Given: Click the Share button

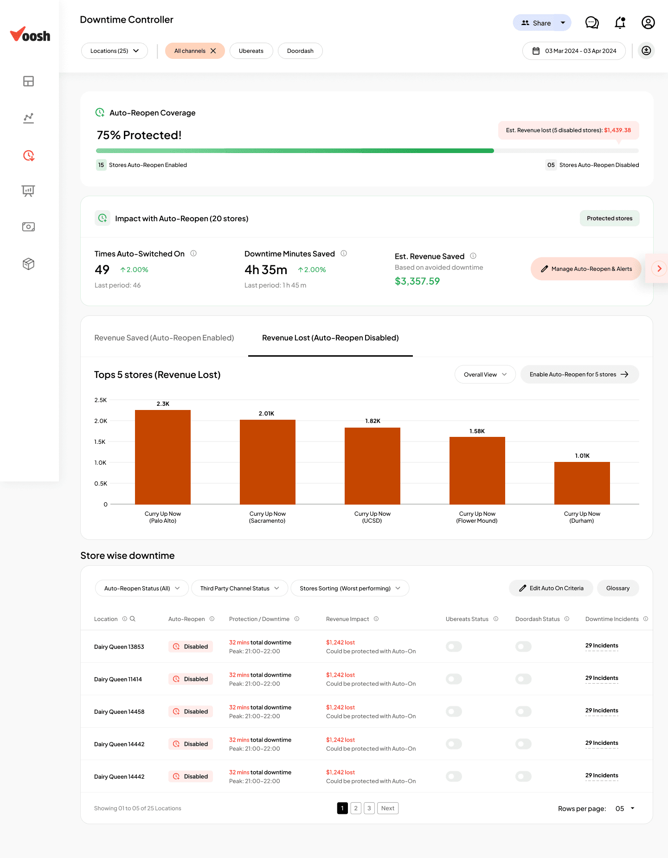Looking at the screenshot, I should coord(536,23).
